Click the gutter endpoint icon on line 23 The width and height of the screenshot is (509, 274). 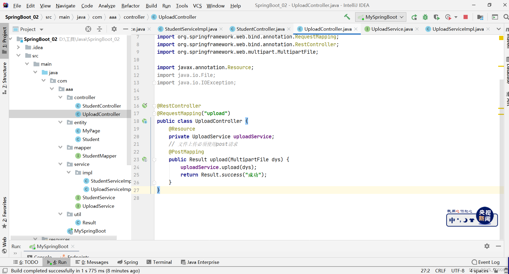click(x=145, y=159)
